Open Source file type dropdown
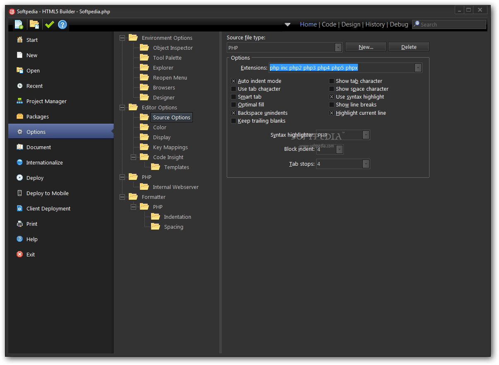499x365 pixels. click(x=338, y=48)
